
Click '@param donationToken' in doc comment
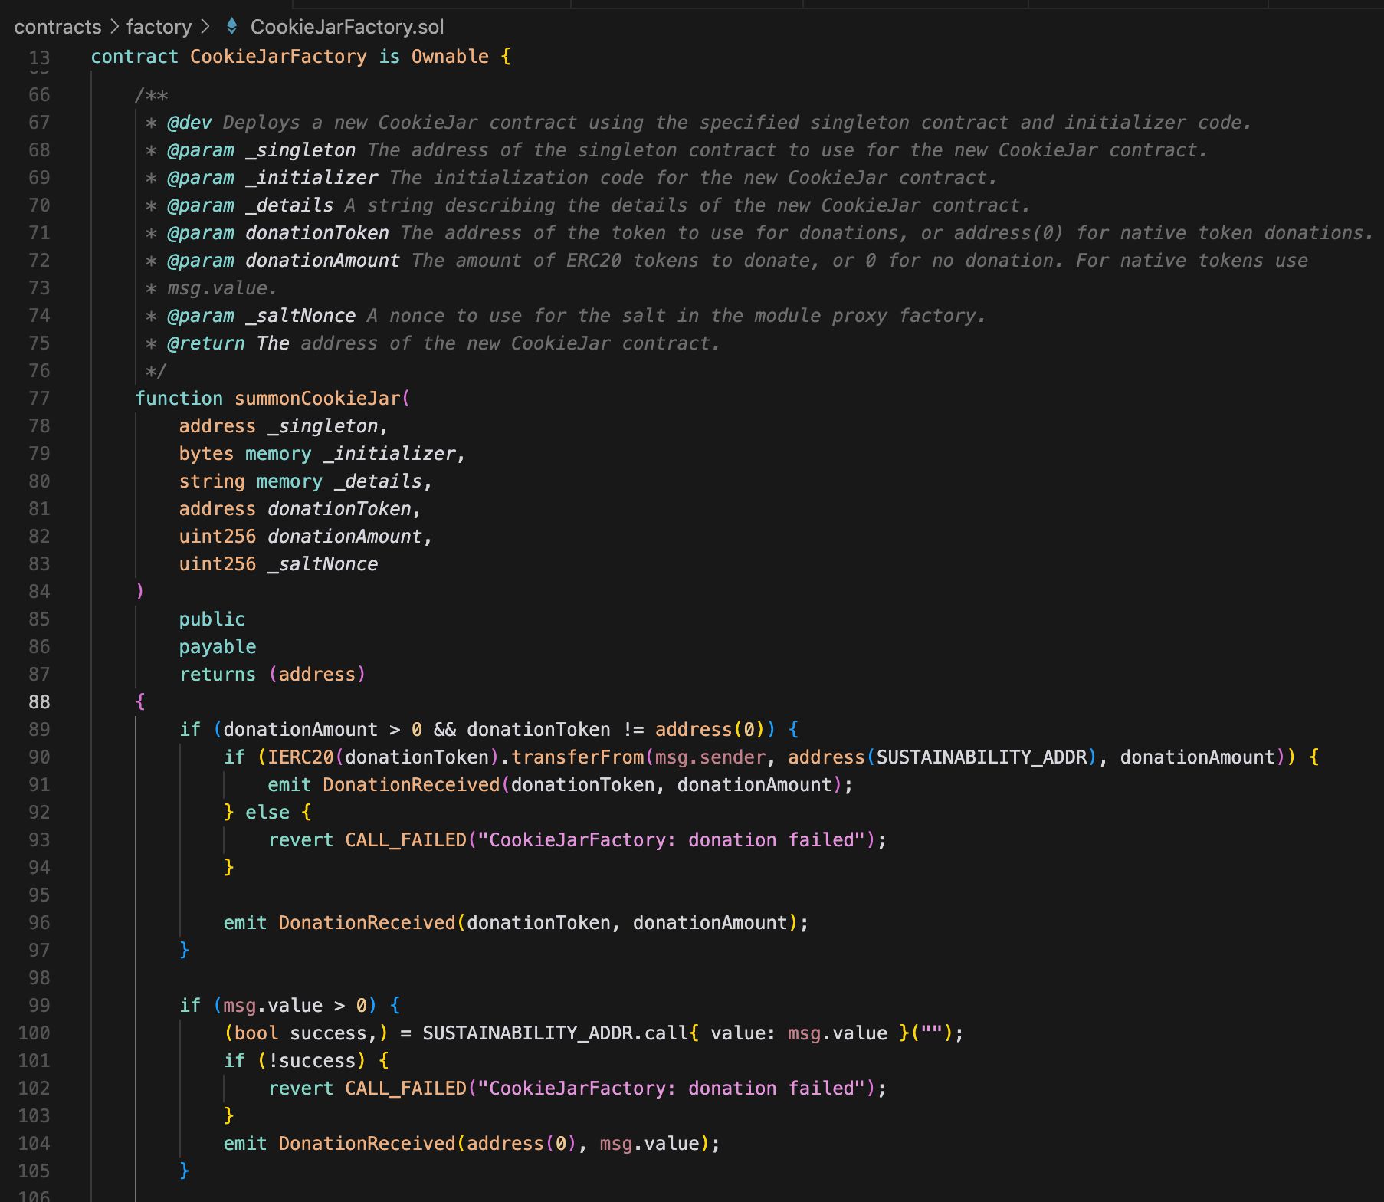(278, 232)
